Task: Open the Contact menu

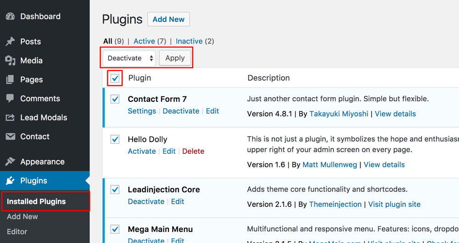Action: coord(35,137)
